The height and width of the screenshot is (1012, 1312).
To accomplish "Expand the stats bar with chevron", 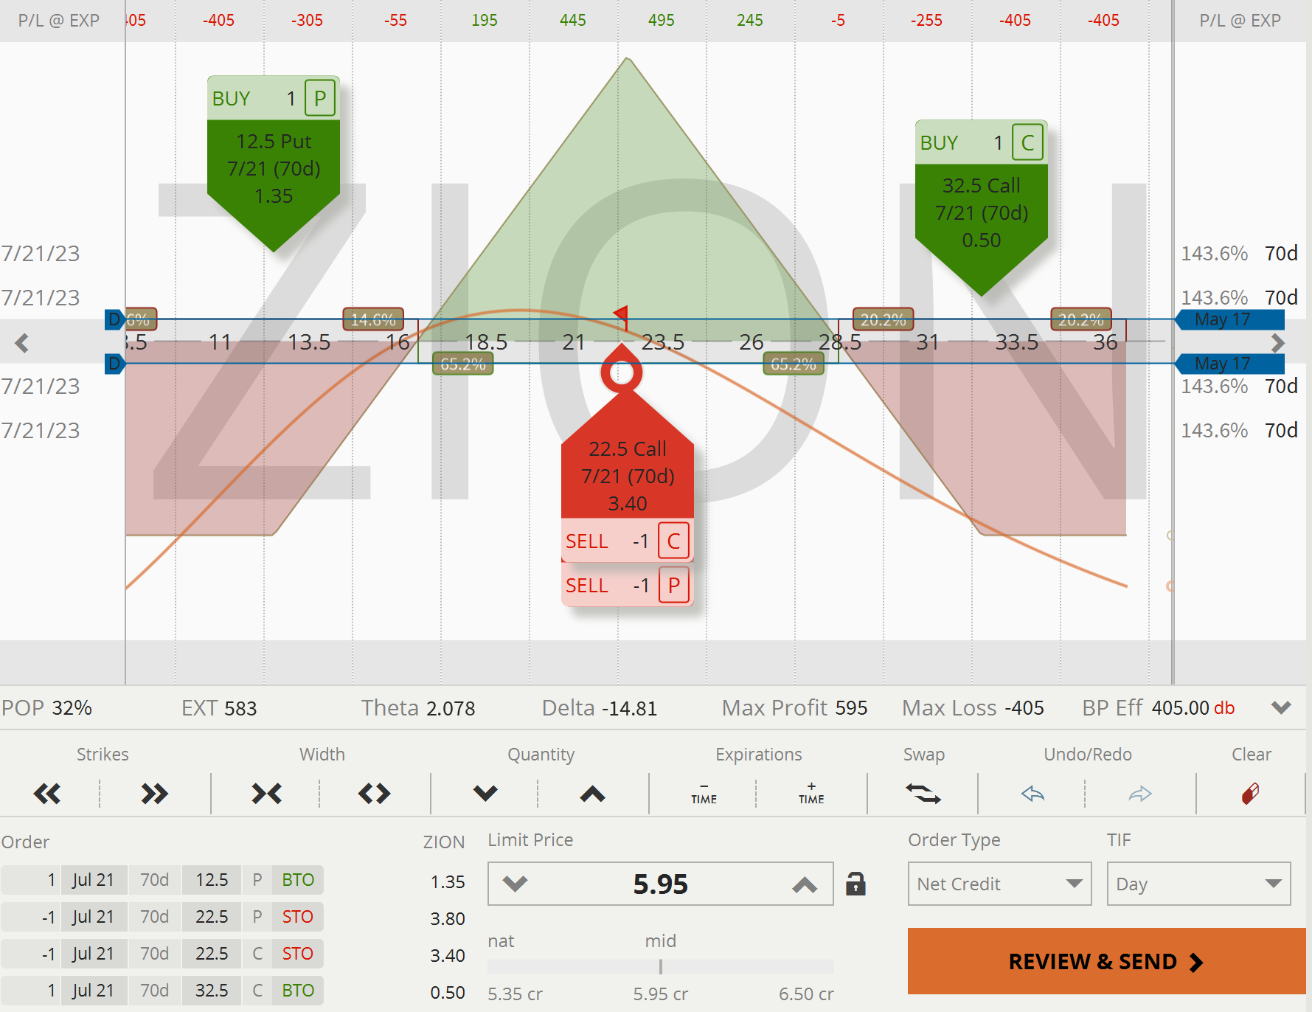I will pyautogui.click(x=1282, y=708).
